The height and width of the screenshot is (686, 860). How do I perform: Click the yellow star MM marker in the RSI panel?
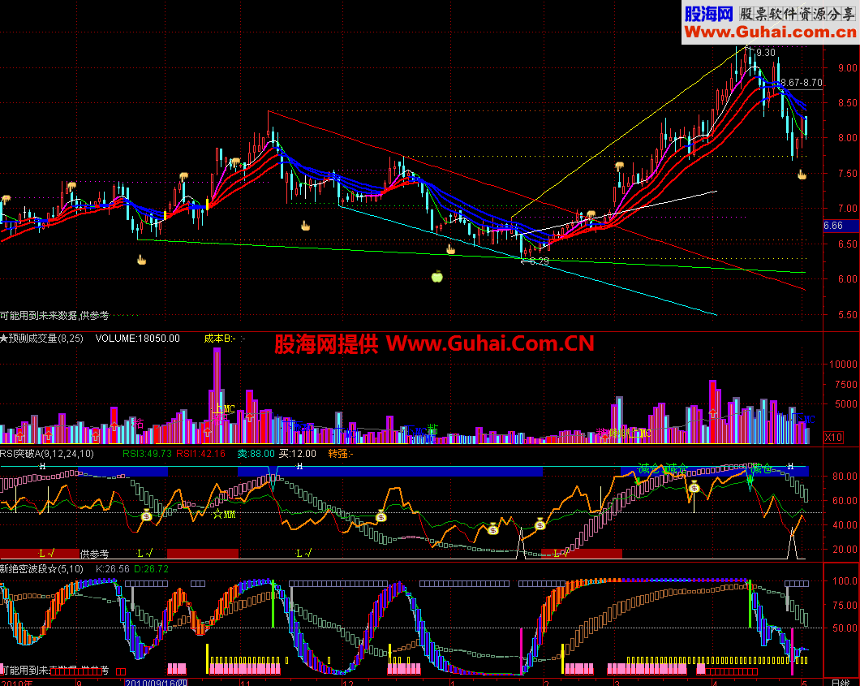[x=224, y=514]
